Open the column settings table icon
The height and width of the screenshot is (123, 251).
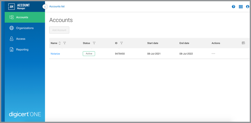pos(243,43)
